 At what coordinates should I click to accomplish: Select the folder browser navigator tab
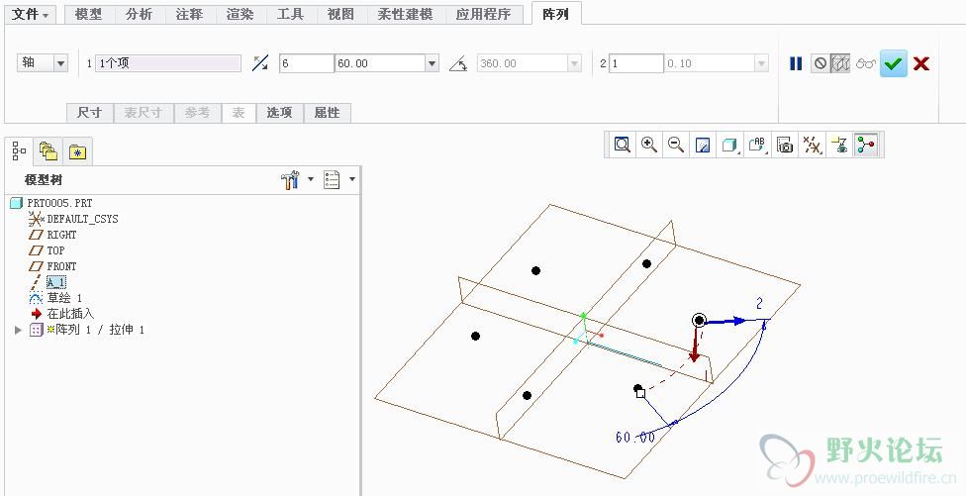tap(48, 151)
